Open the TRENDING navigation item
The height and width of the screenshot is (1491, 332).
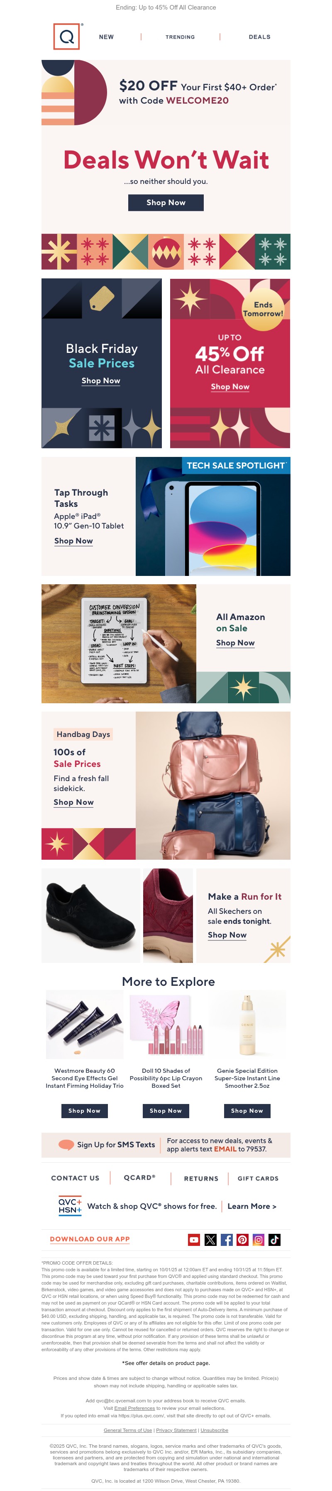(180, 37)
